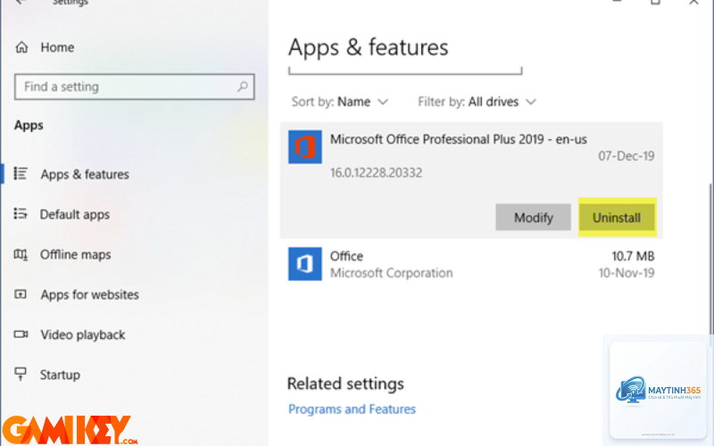Screen dimensions: 714x446
Task: Click the Related settings heading
Action: pyautogui.click(x=345, y=384)
